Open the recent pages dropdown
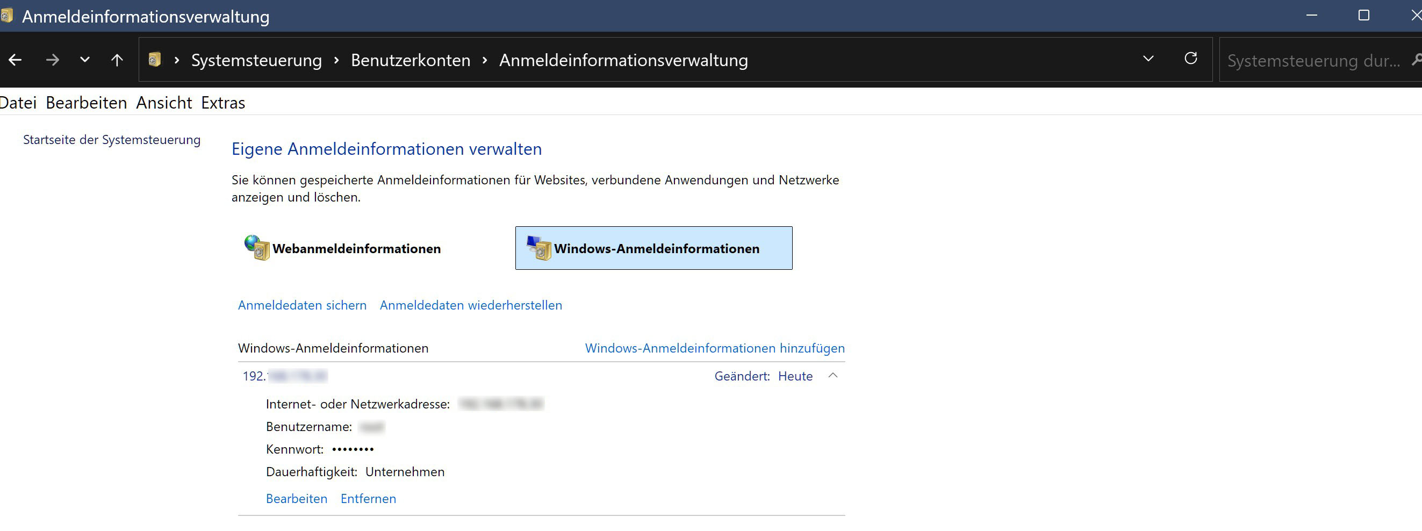The image size is (1422, 531). tap(84, 59)
